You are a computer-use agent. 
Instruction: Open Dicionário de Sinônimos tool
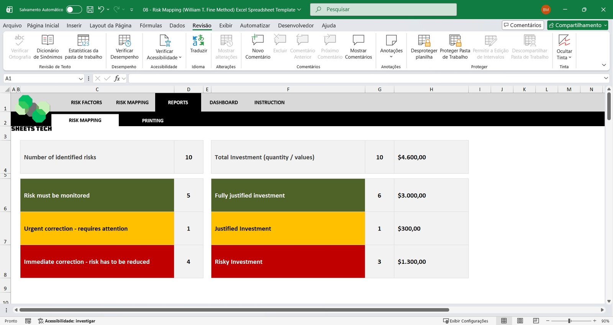[x=48, y=41]
